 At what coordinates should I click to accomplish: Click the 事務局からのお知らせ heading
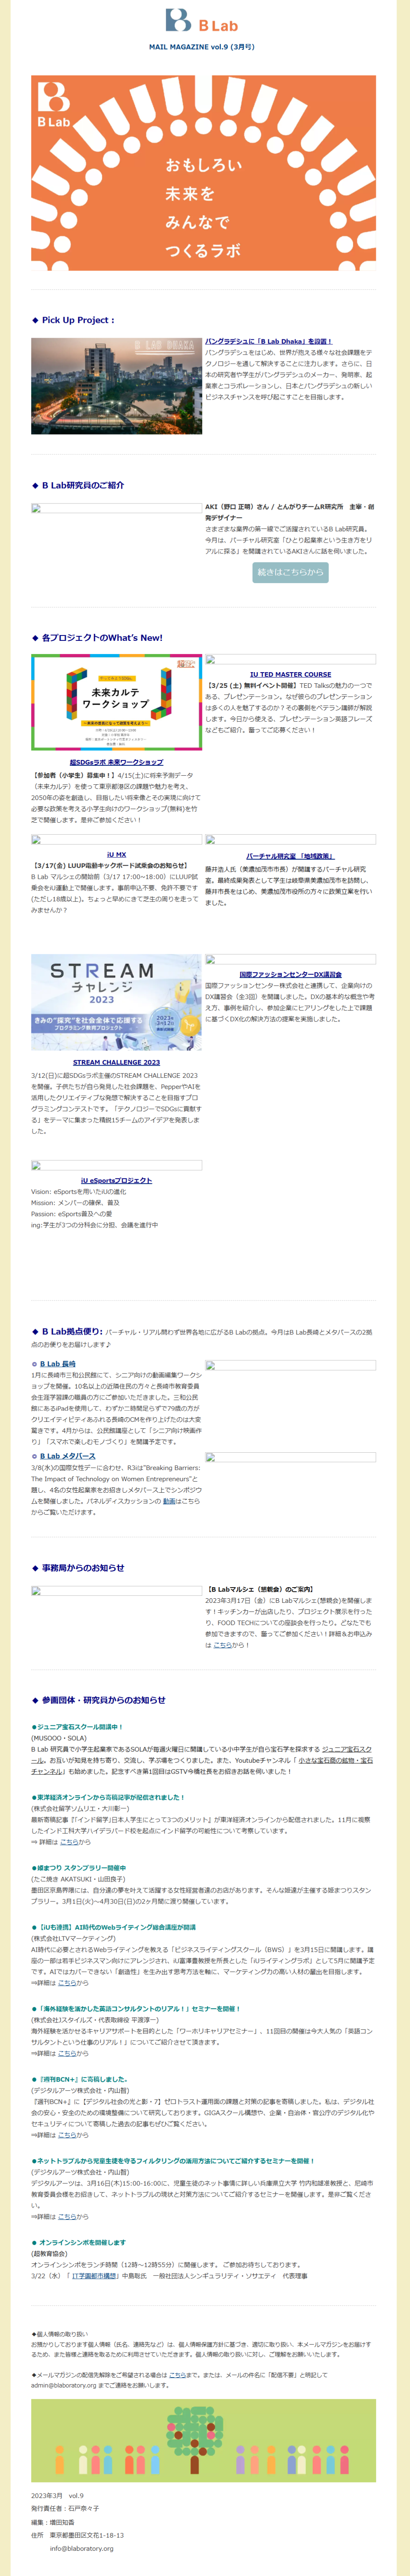(83, 1568)
